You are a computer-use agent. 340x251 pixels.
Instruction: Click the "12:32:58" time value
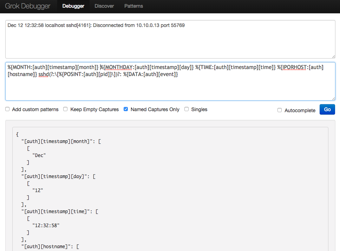(46, 225)
